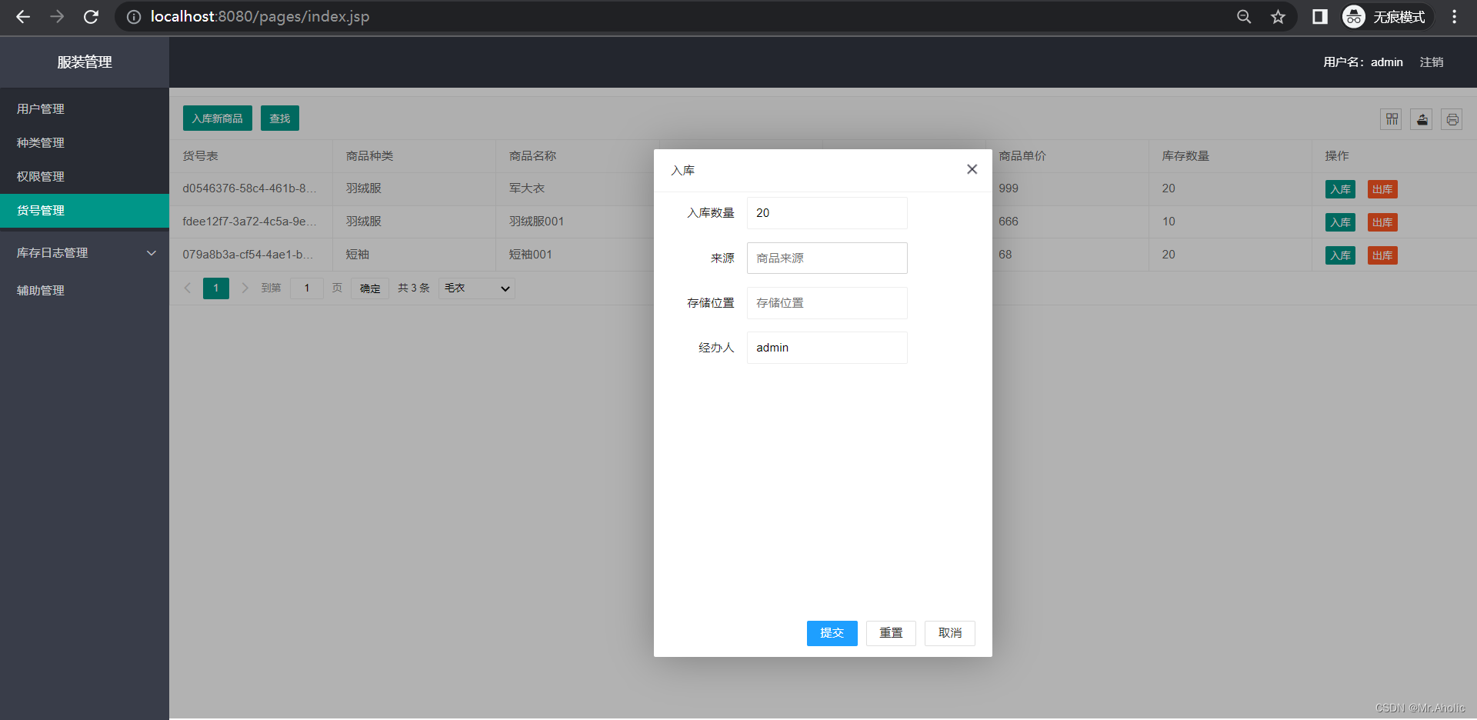This screenshot has height=720, width=1477.
Task: Click the zoom magnifier icon in address bar
Action: (1244, 17)
